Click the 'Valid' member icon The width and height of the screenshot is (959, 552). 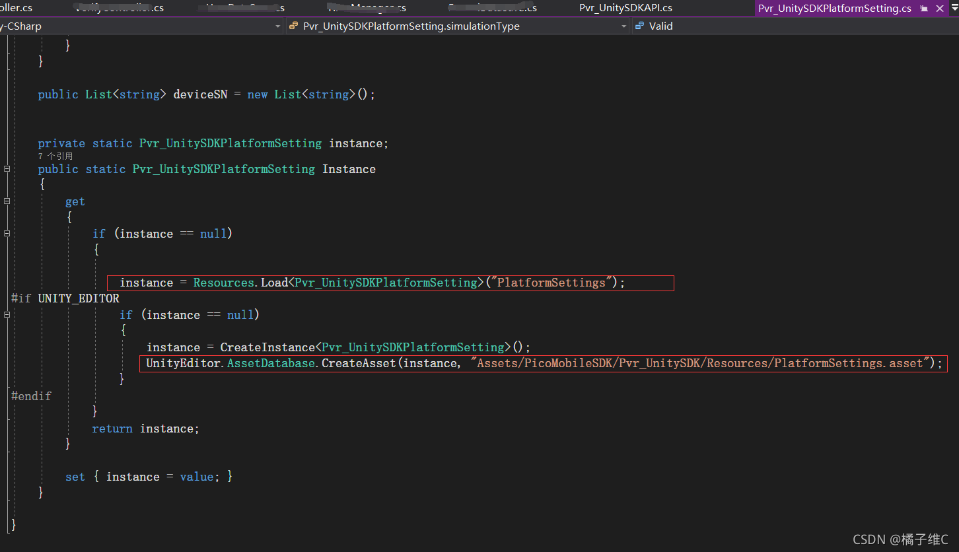coord(639,26)
